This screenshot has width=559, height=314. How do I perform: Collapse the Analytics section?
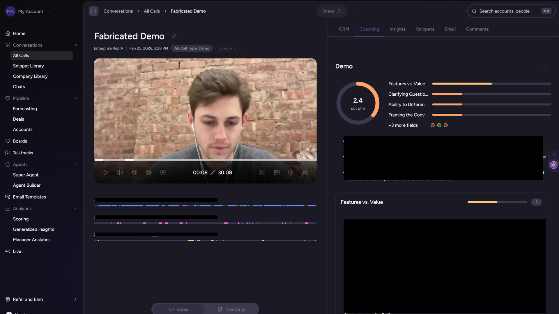tap(75, 208)
